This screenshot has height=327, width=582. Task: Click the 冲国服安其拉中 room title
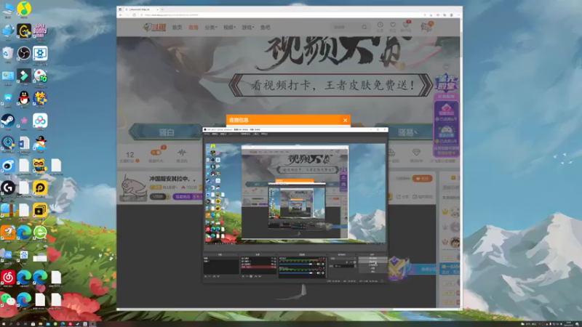pyautogui.click(x=172, y=179)
